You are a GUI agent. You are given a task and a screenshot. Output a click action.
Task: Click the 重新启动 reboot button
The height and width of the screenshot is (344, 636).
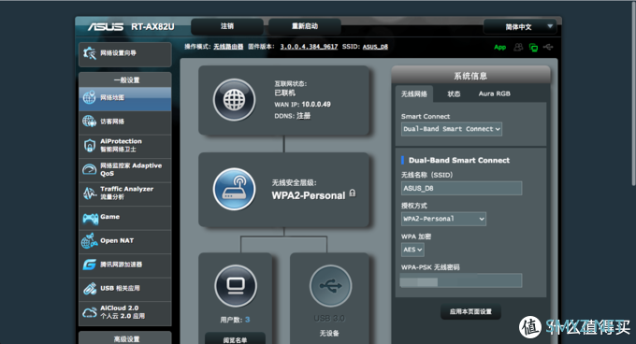[305, 26]
